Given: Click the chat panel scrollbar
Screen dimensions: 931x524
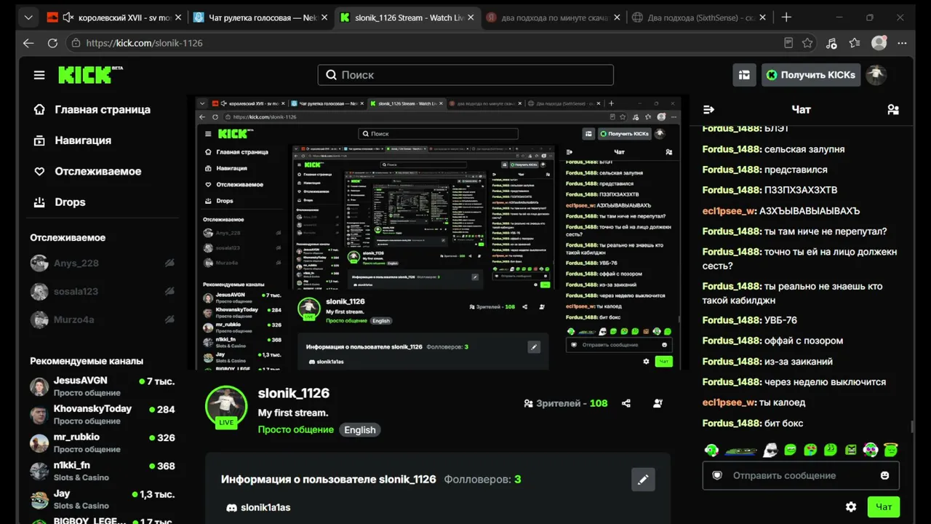Looking at the screenshot, I should tap(912, 429).
